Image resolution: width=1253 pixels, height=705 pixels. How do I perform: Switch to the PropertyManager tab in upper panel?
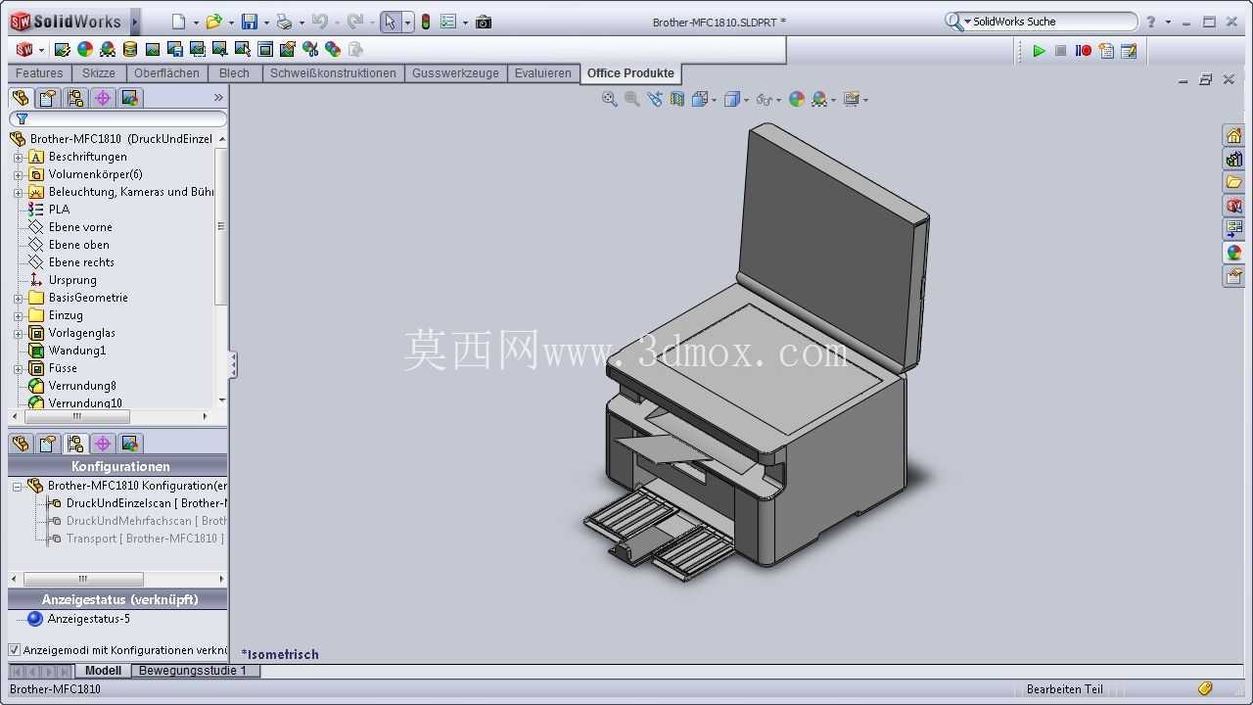click(x=48, y=98)
